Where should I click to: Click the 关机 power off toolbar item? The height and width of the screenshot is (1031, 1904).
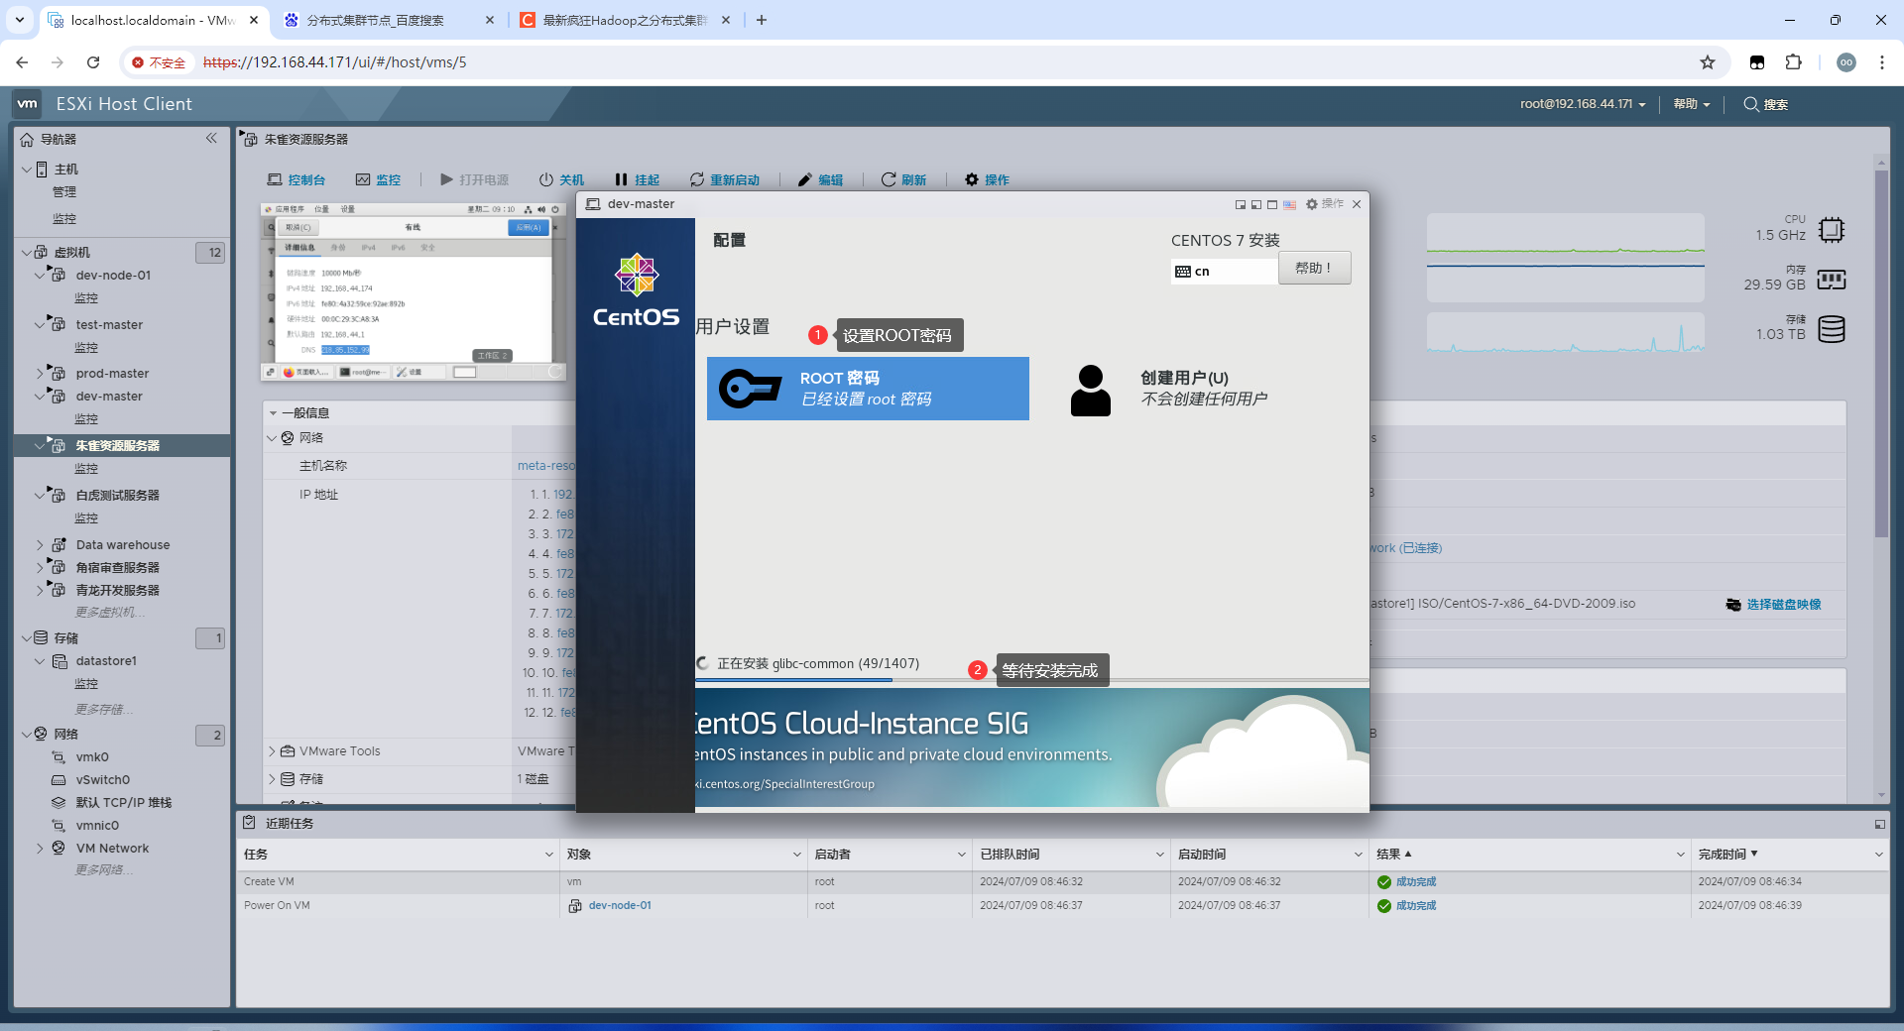click(x=561, y=179)
